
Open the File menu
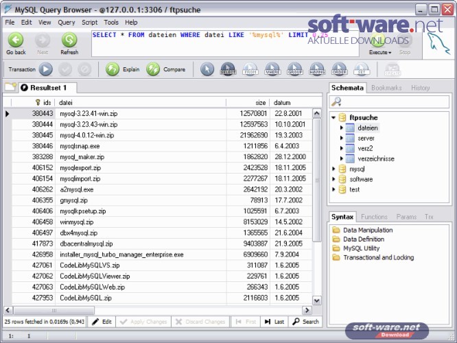[x=10, y=23]
